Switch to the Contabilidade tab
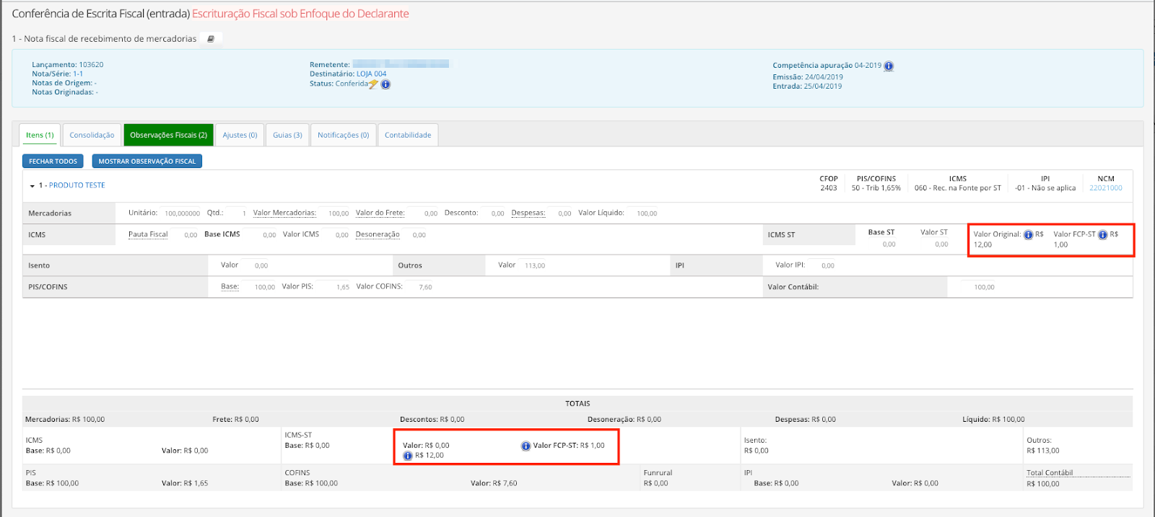This screenshot has height=517, width=1155. (408, 135)
